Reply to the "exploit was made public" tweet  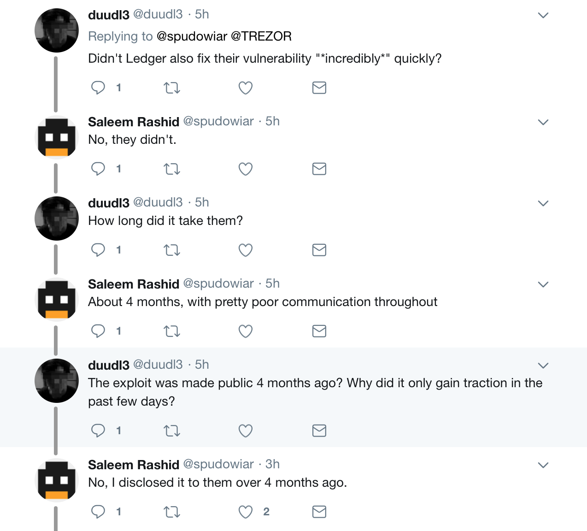click(98, 431)
